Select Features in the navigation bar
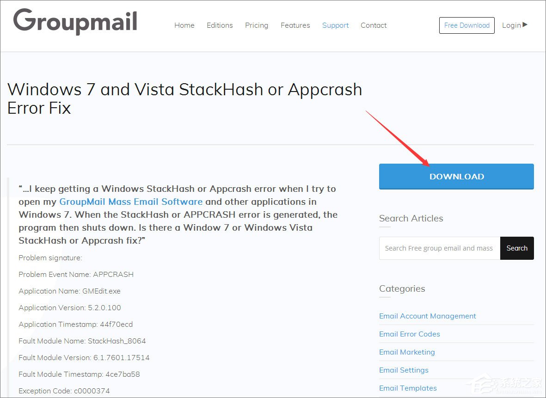546x398 pixels. (295, 25)
